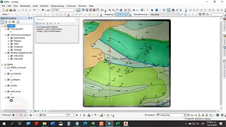Select the Zoom In tool
Viewport: 226px width, 127px height.
[110, 10]
